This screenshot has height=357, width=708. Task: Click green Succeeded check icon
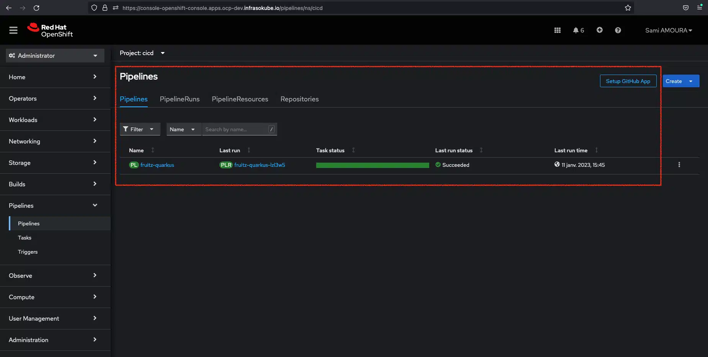[x=438, y=165]
